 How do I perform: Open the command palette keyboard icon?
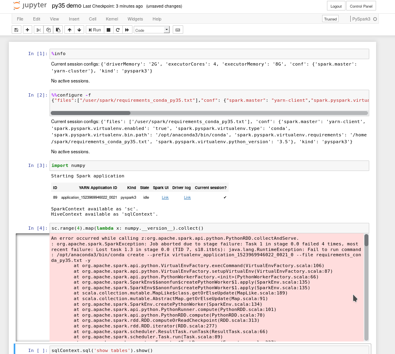point(178,30)
